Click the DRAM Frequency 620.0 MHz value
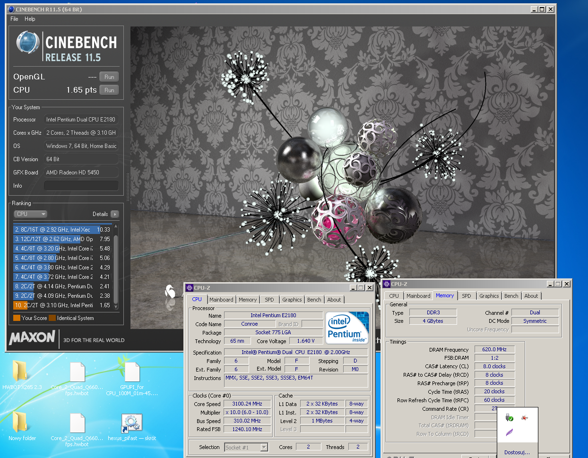Viewport: 588px width, 458px height. pos(494,349)
